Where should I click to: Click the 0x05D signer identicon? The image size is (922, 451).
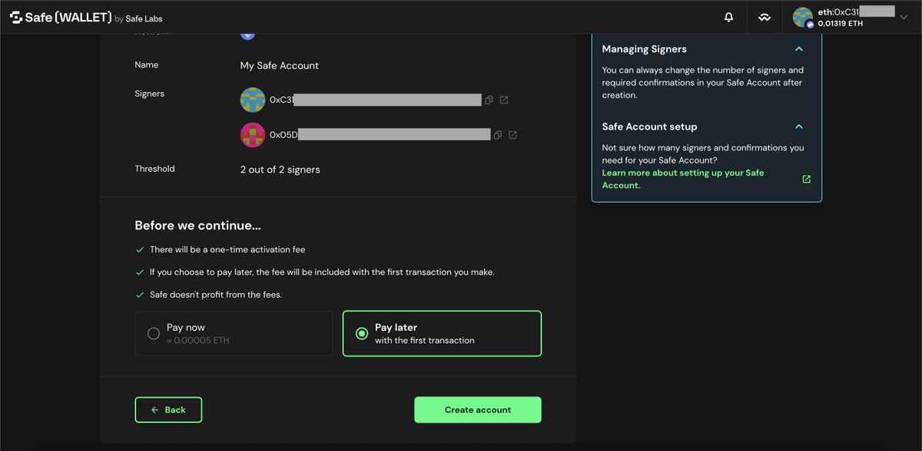[253, 135]
